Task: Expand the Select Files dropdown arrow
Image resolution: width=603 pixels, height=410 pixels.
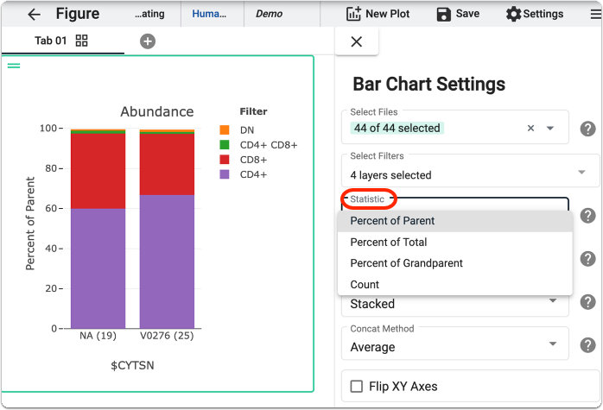Action: pos(550,128)
